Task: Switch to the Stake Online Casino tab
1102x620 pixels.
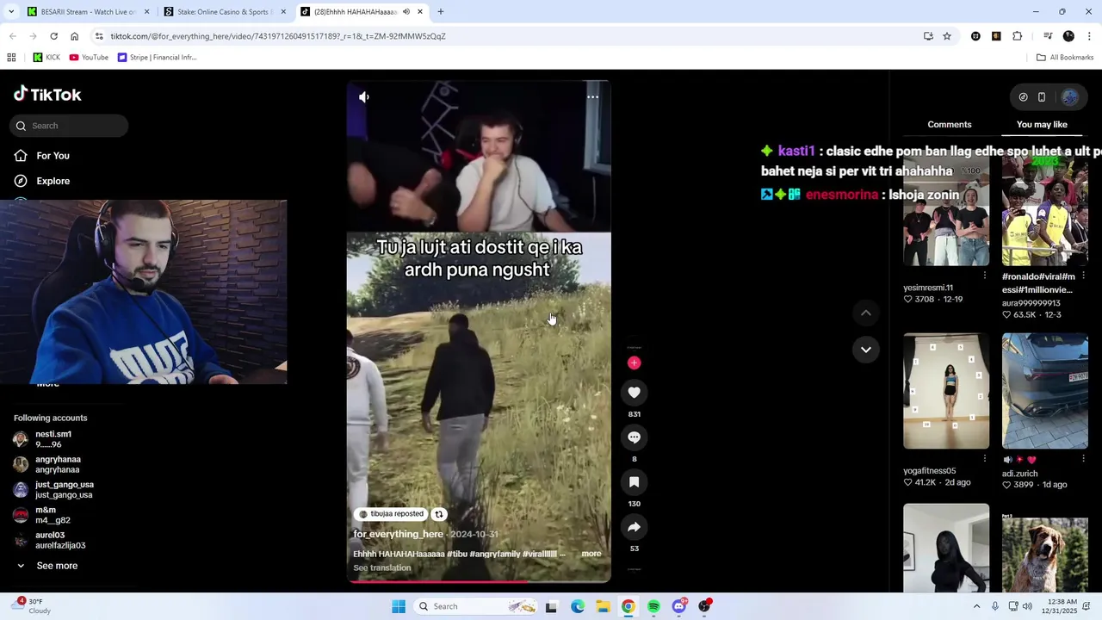Action: 226,12
